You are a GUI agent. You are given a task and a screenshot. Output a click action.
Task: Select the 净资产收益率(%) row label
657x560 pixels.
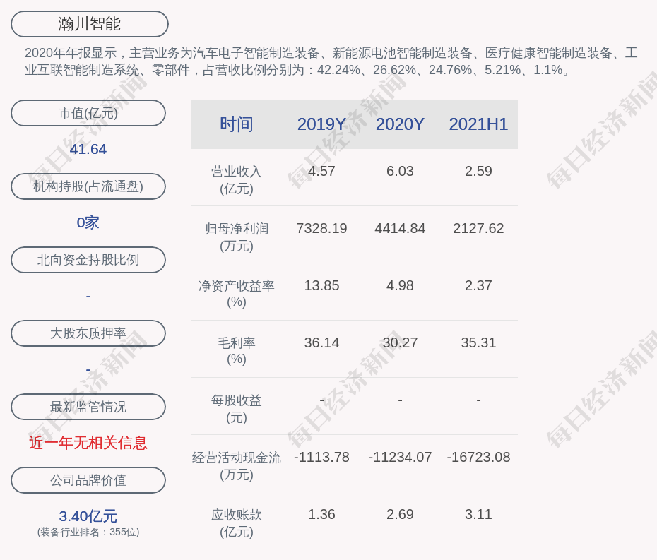236,293
